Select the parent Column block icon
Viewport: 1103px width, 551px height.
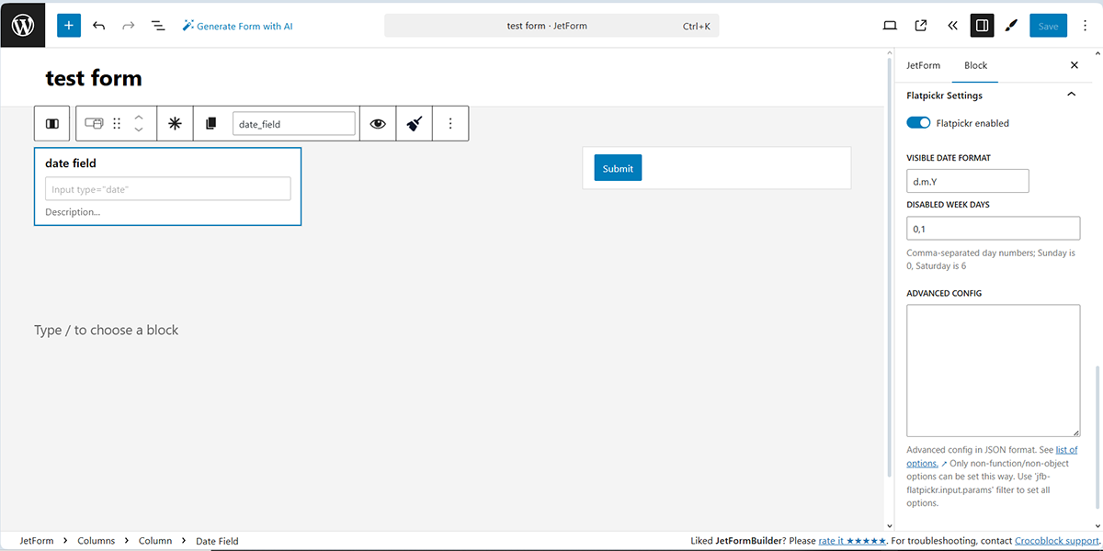coord(52,123)
